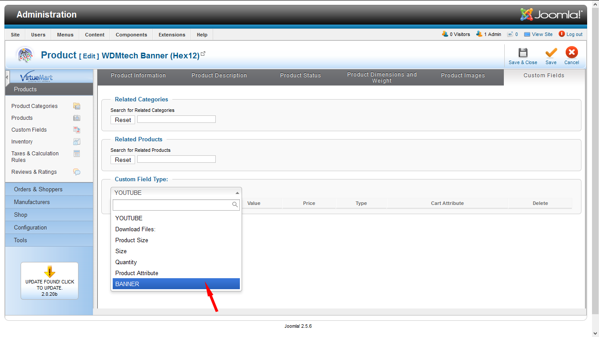Open external product preview link icon
This screenshot has height=337, width=599.
203,54
